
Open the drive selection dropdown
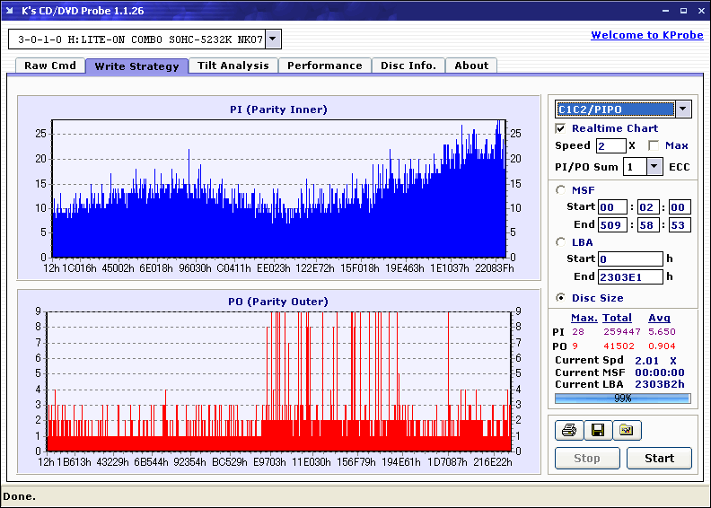click(273, 39)
